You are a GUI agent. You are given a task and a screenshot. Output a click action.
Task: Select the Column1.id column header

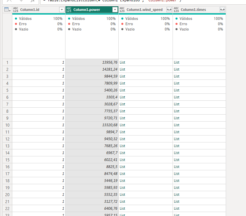click(39, 10)
